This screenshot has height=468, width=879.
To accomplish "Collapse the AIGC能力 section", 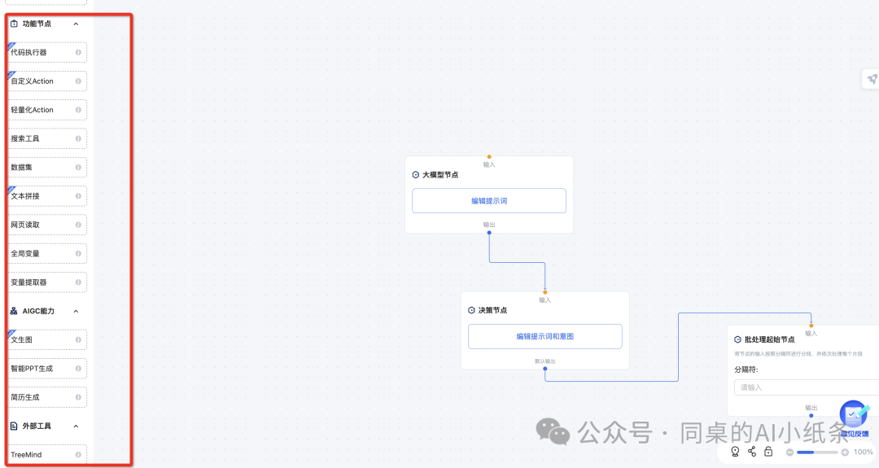I will click(76, 312).
